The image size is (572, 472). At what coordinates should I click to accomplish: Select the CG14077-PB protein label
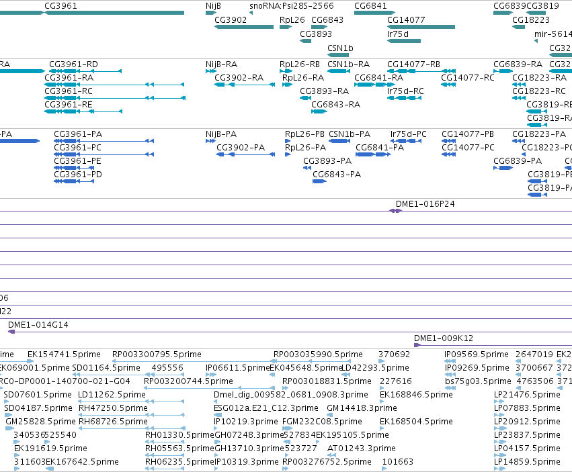(x=468, y=134)
